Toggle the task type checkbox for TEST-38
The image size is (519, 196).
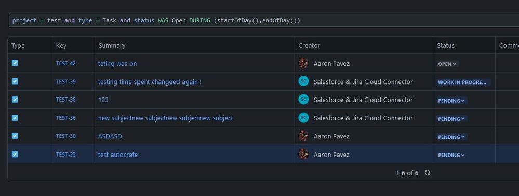pyautogui.click(x=15, y=99)
